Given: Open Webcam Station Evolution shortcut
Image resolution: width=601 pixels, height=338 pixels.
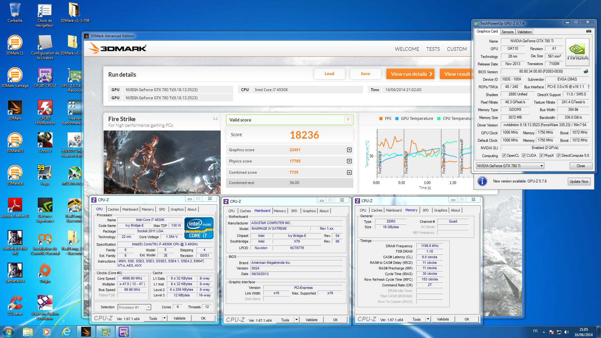Looking at the screenshot, I should click(45, 308).
